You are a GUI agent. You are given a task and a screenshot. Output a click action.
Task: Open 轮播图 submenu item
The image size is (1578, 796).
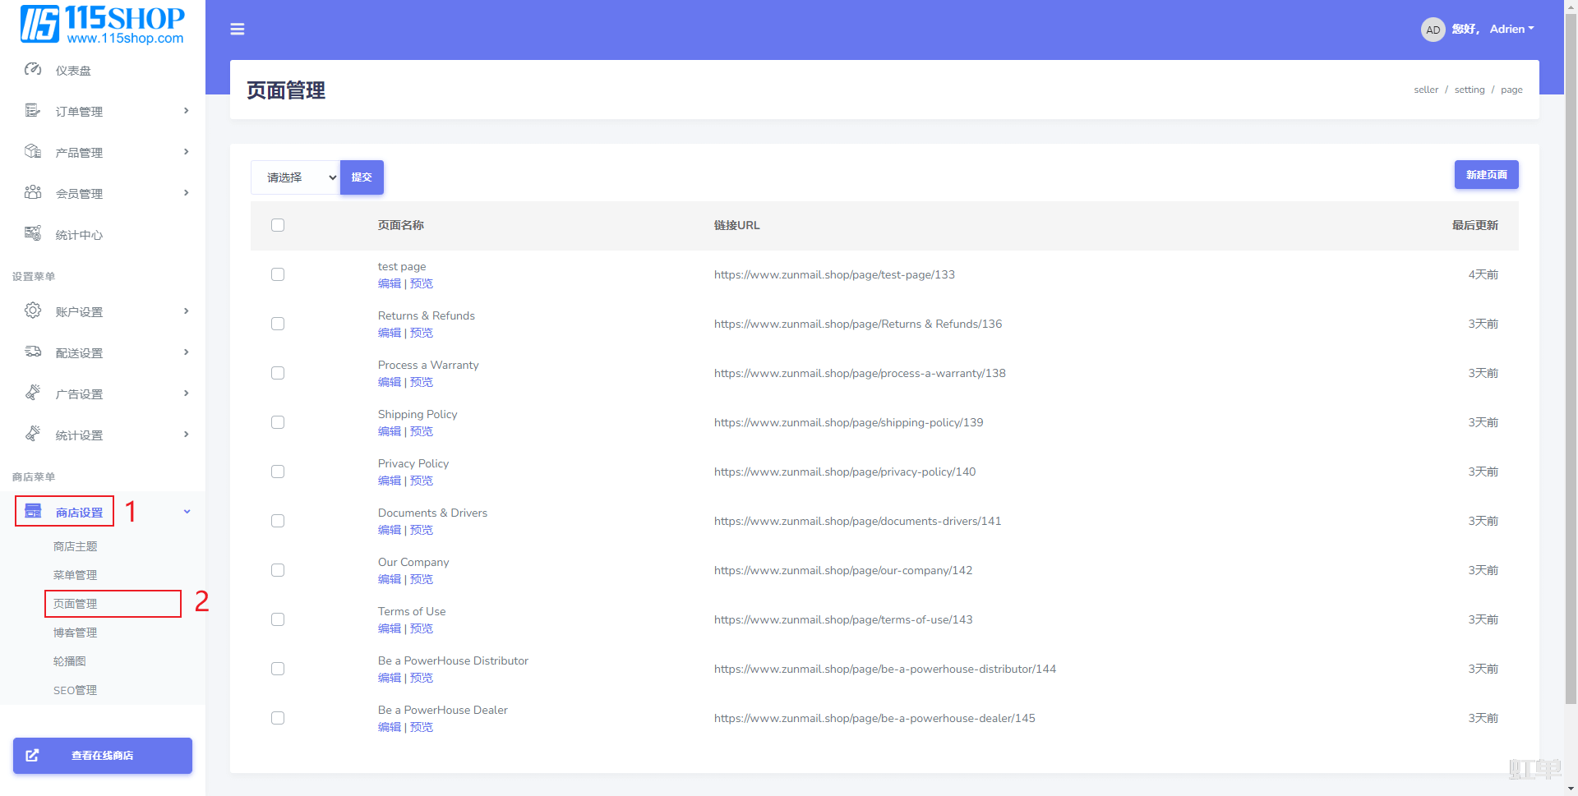(x=70, y=661)
